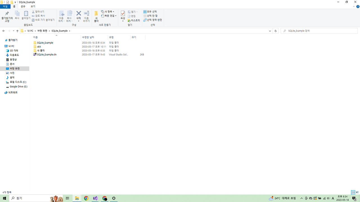Click 바로 가기 붙여넣기 (Paste shortcut)
360x202 pixels.
tap(43, 20)
